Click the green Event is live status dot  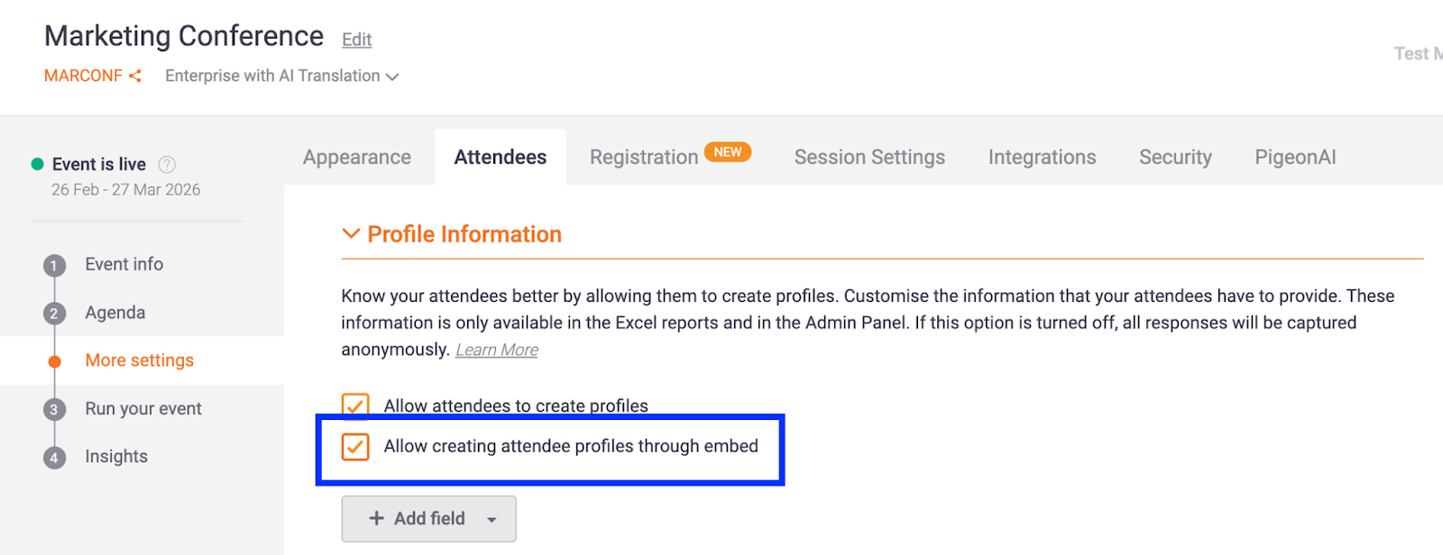pos(38,164)
